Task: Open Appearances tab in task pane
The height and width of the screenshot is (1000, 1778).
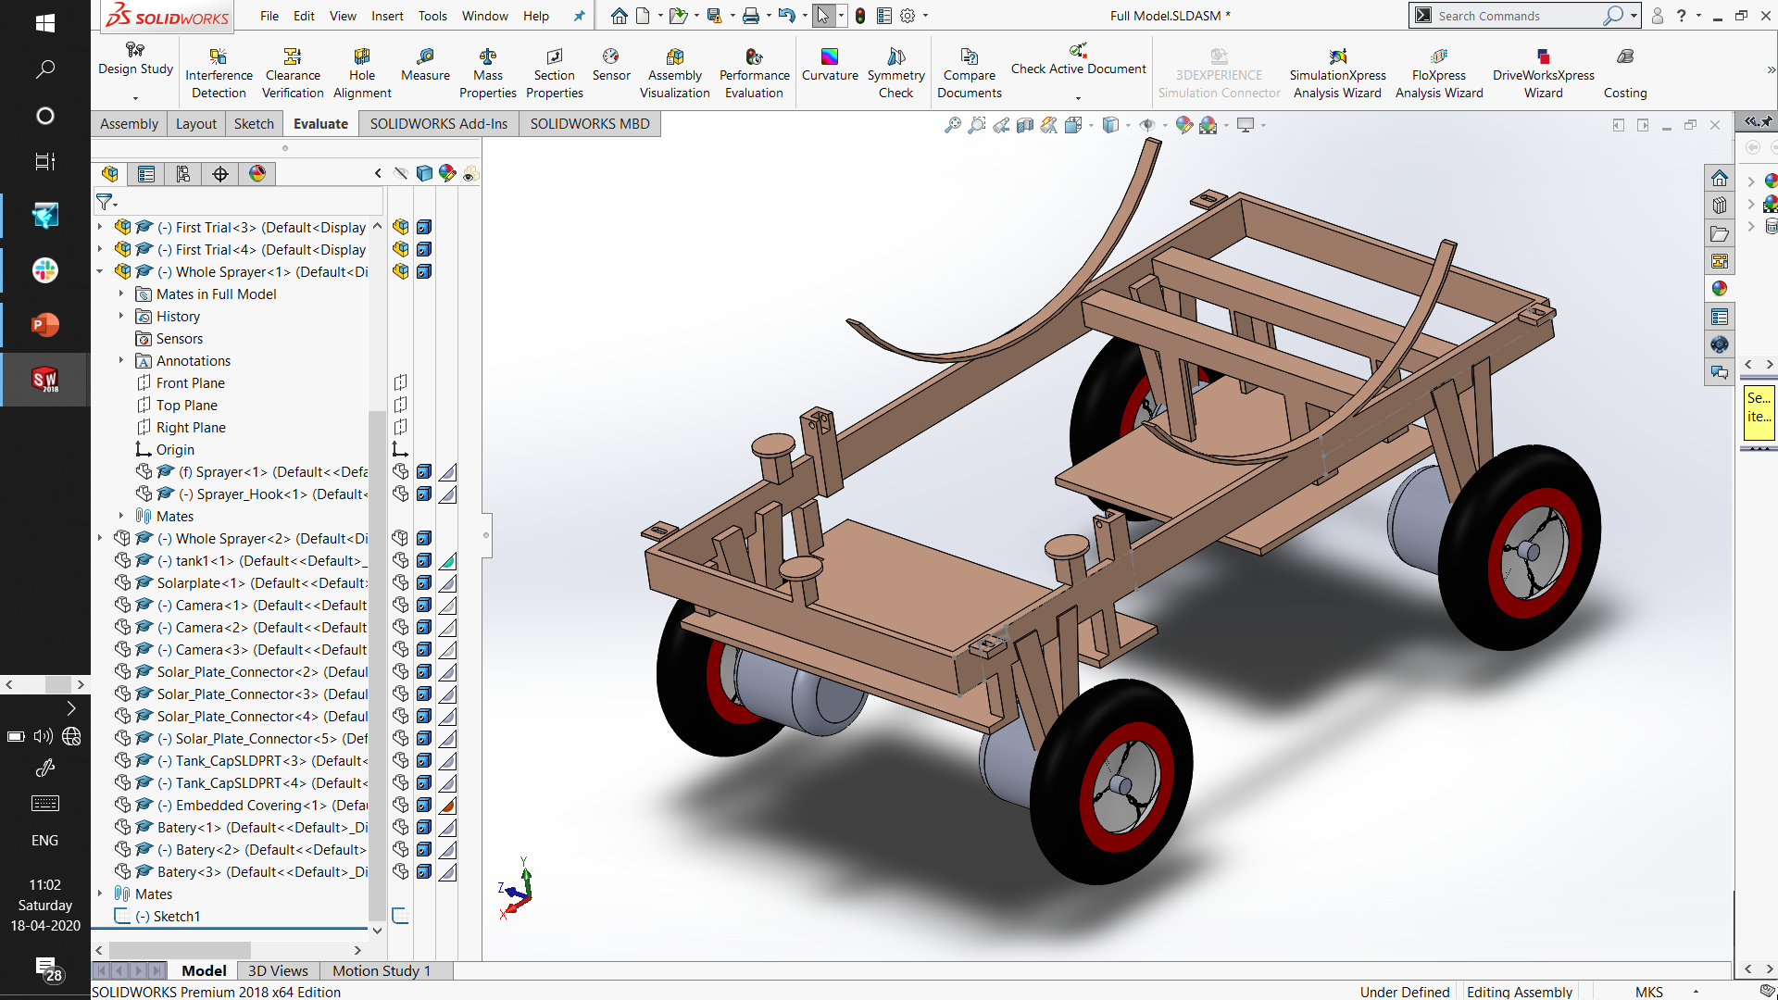Action: [1720, 288]
